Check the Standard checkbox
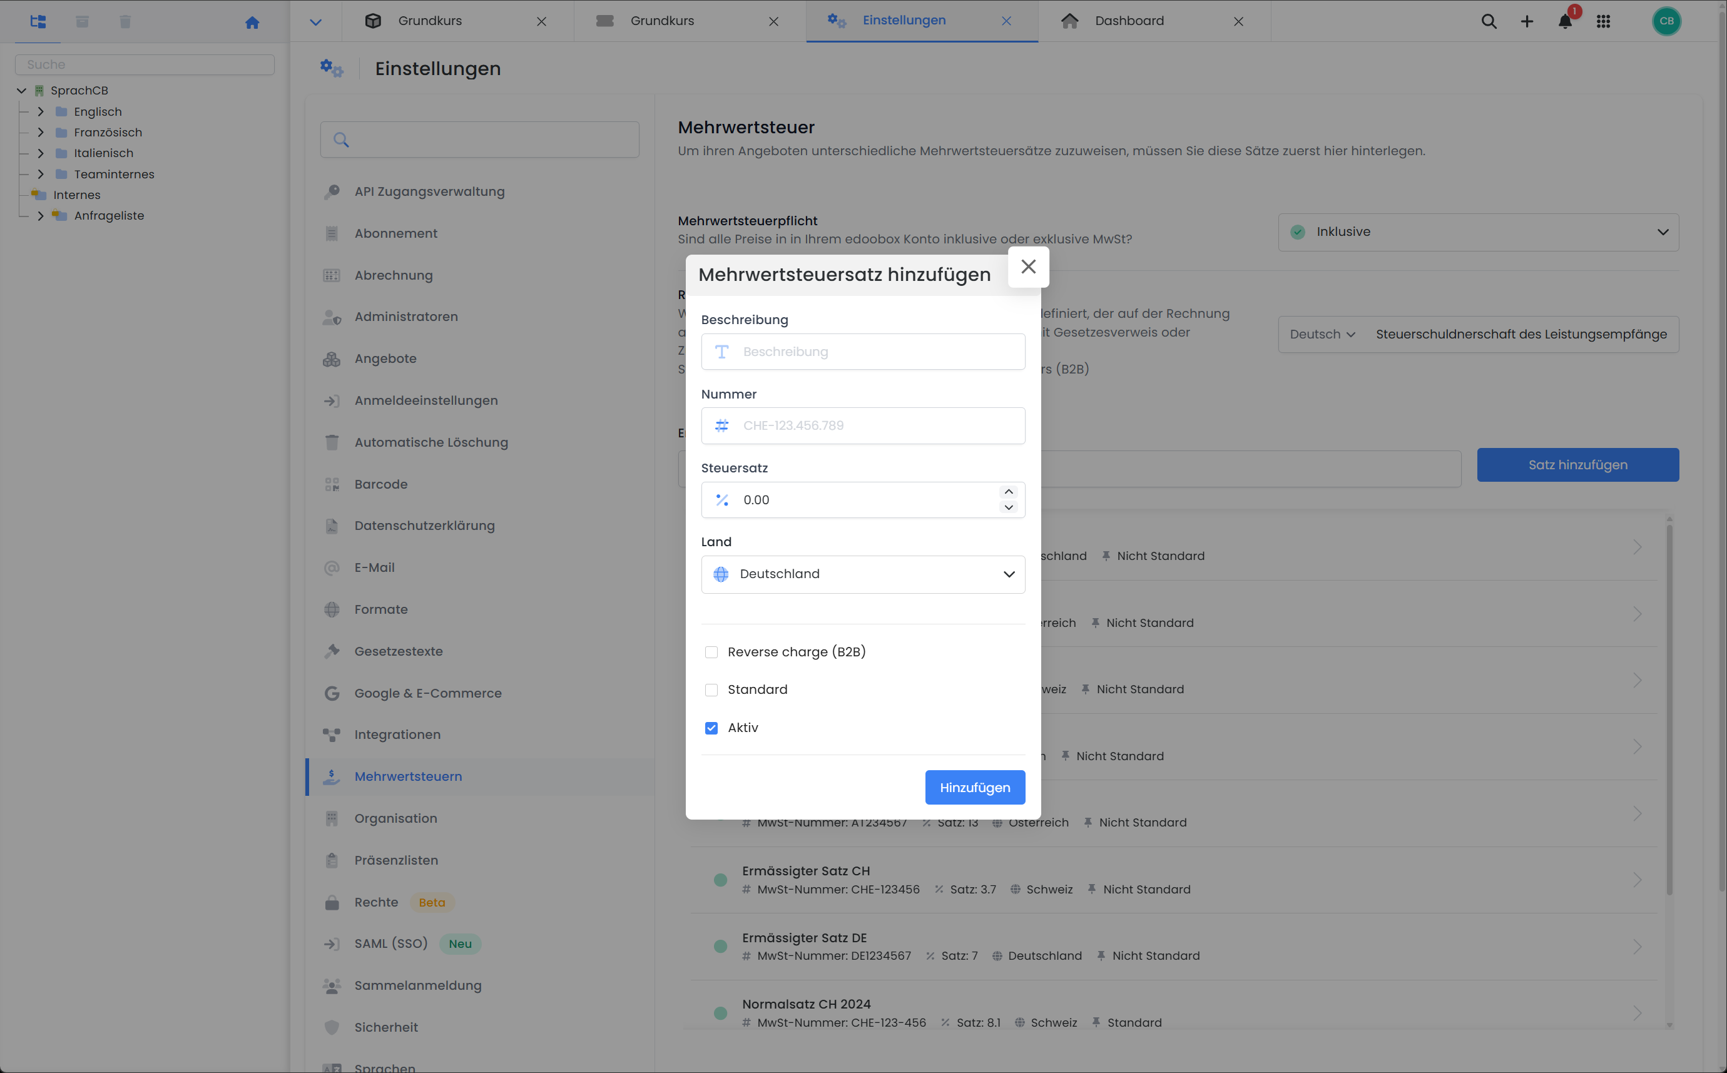Viewport: 1727px width, 1073px height. 711,689
